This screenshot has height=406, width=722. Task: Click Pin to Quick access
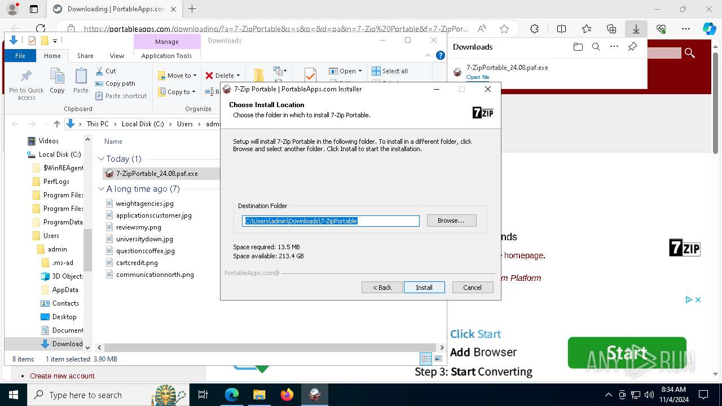[x=27, y=85]
